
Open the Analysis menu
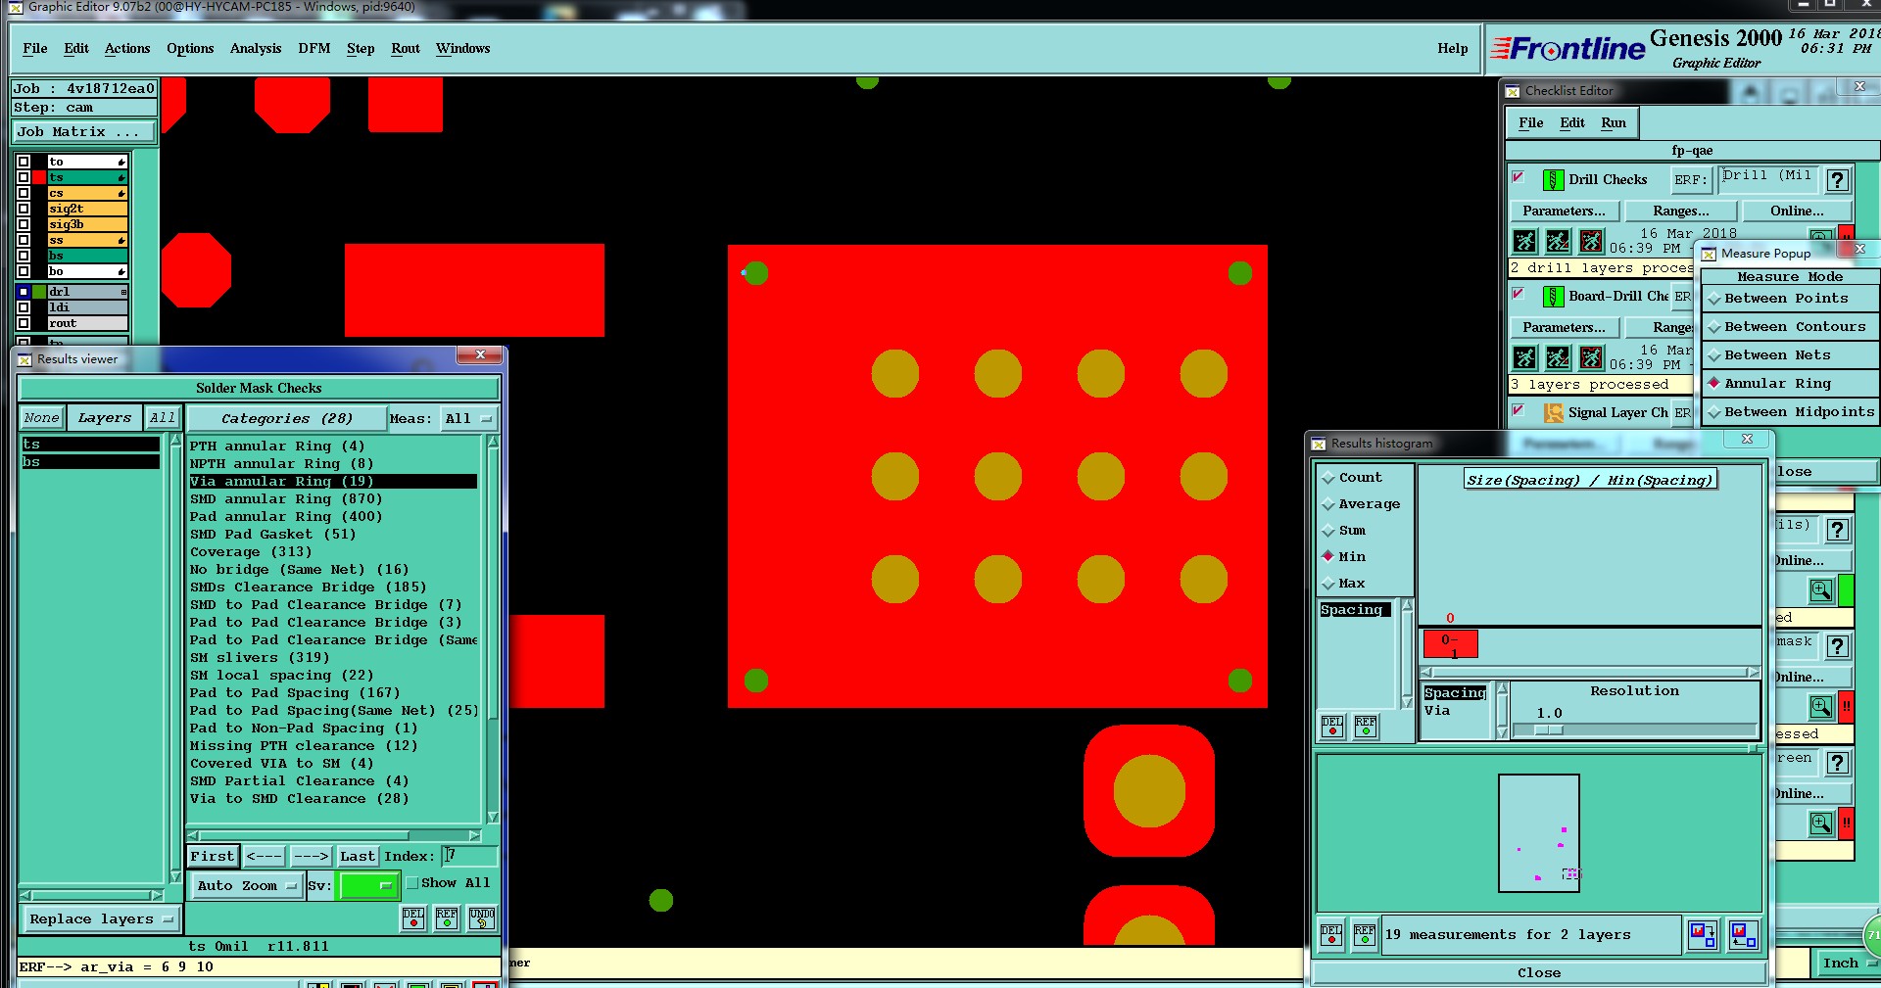256,48
